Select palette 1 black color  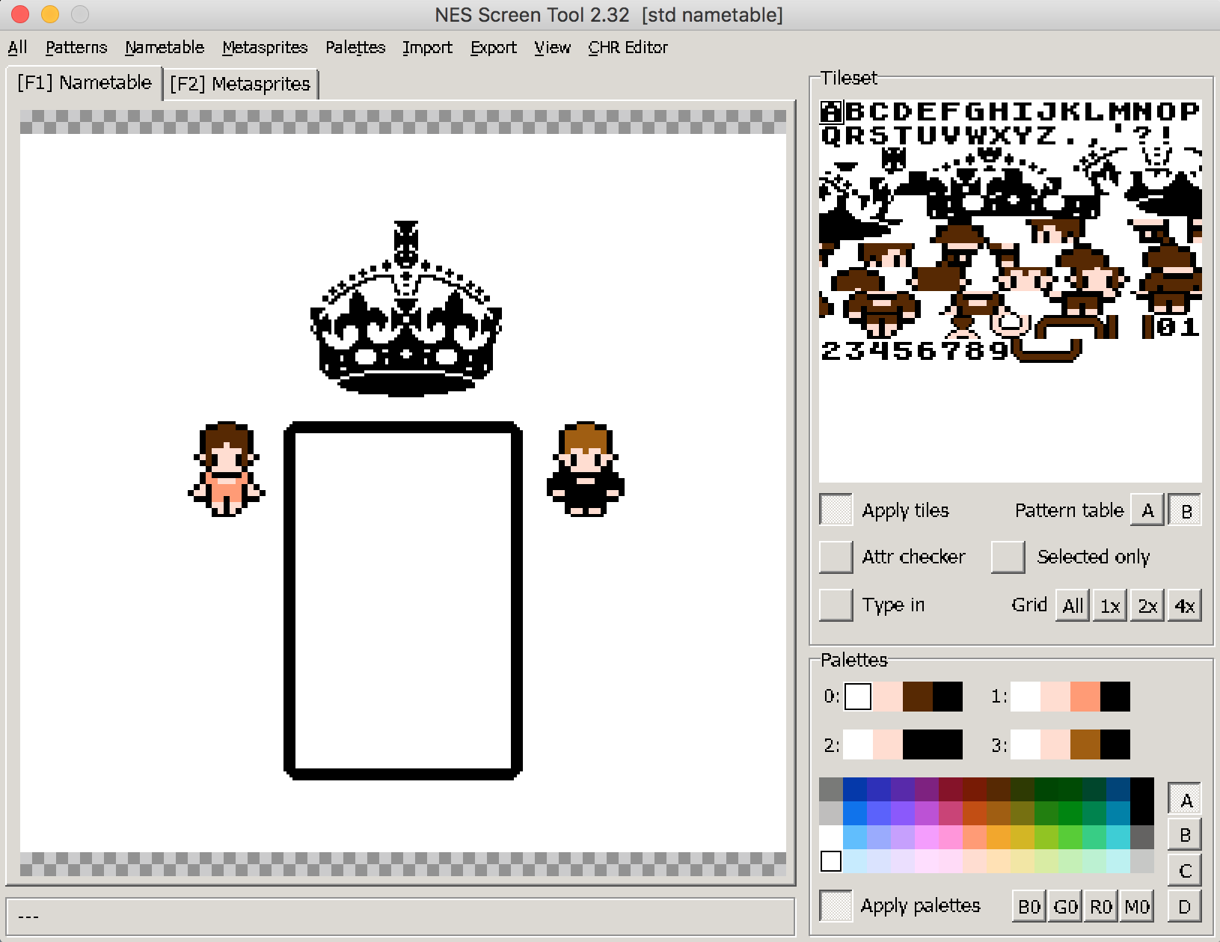click(x=1115, y=697)
